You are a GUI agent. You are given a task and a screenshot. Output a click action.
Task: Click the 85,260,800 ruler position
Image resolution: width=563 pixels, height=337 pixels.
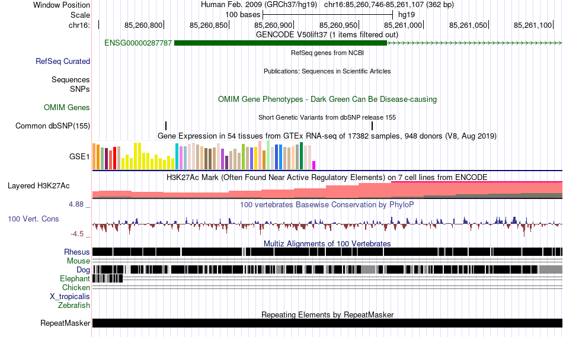point(143,25)
